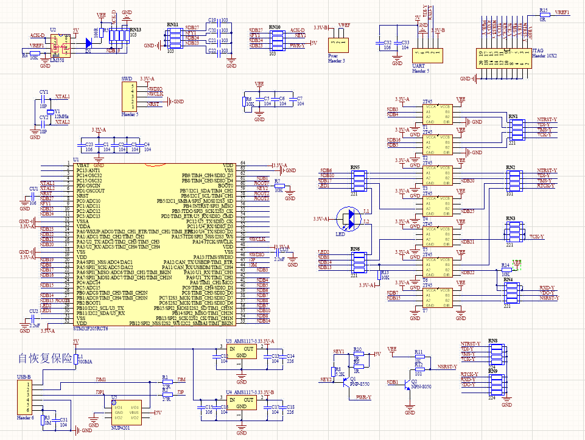Select the Power Header 3 connector body
Screen dimensions: 585x440
(x=338, y=45)
